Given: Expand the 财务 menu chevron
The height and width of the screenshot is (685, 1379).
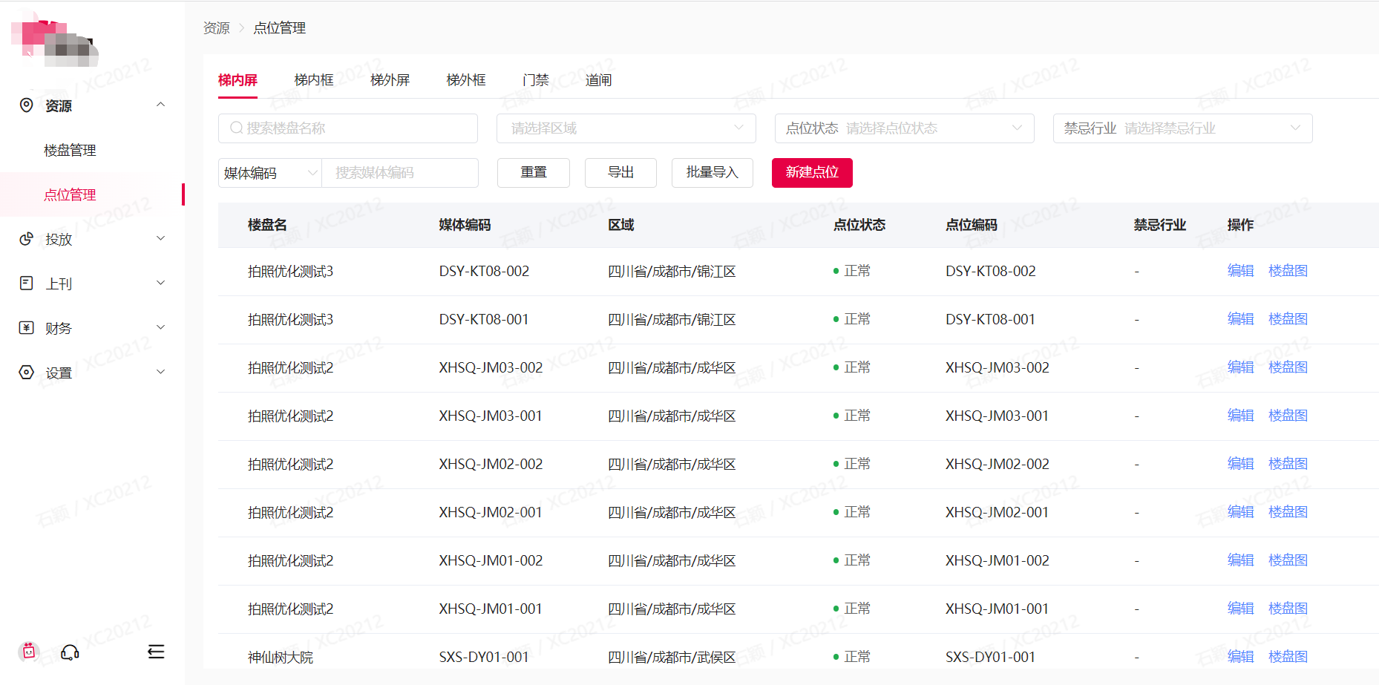Looking at the screenshot, I should [x=160, y=327].
